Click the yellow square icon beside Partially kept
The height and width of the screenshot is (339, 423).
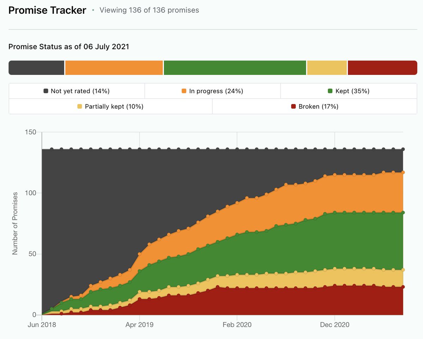click(x=80, y=107)
